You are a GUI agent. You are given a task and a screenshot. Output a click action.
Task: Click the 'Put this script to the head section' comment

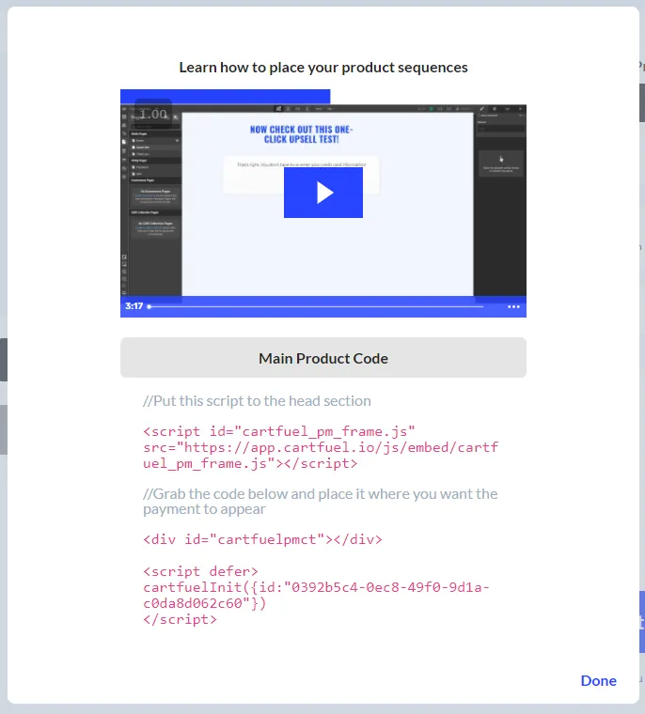coord(257,401)
